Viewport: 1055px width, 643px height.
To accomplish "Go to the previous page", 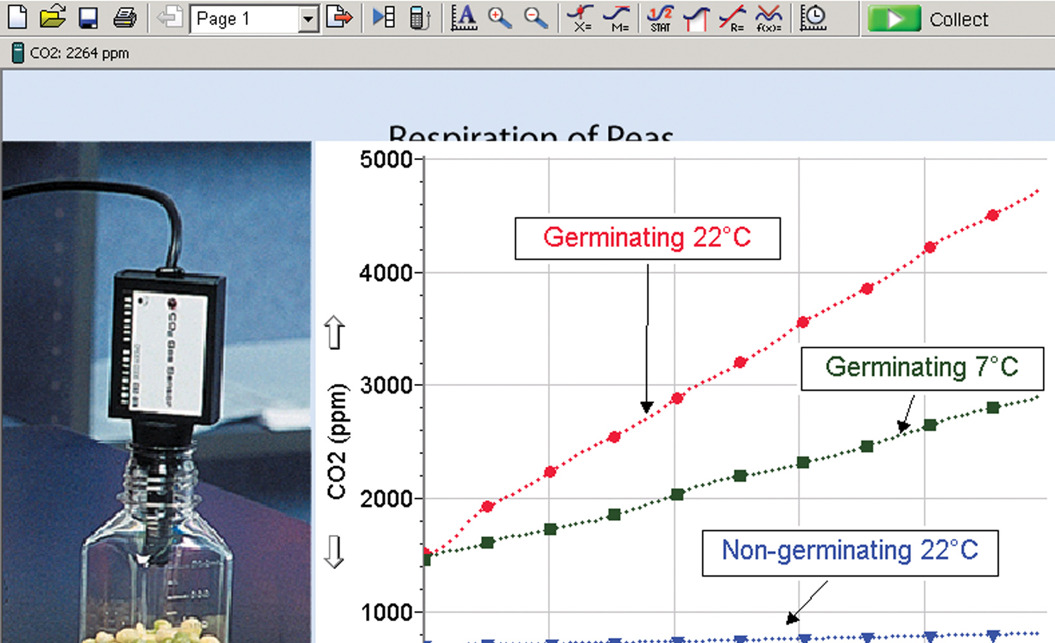I will pos(169,17).
